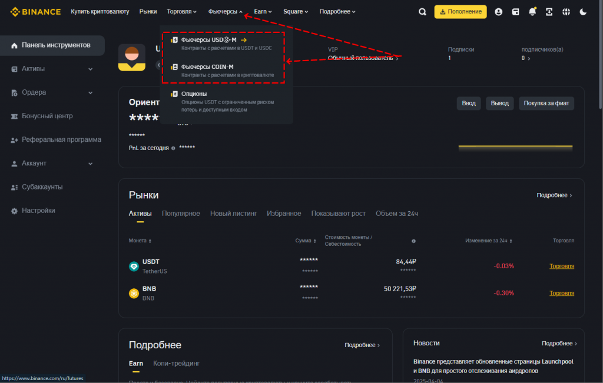Image resolution: width=603 pixels, height=383 pixels.
Task: Click the Вывод button
Action: (x=499, y=104)
